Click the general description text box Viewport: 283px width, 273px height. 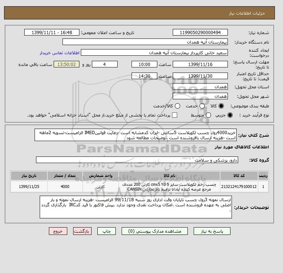(136, 135)
